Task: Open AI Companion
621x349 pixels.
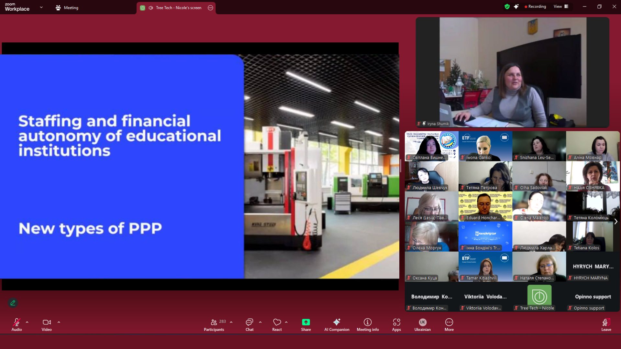Action: pyautogui.click(x=337, y=324)
